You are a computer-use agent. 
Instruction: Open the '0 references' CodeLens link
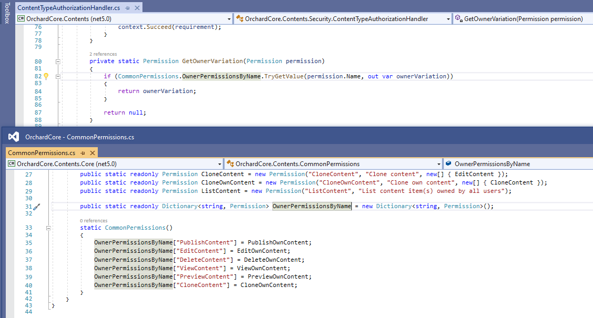point(94,221)
